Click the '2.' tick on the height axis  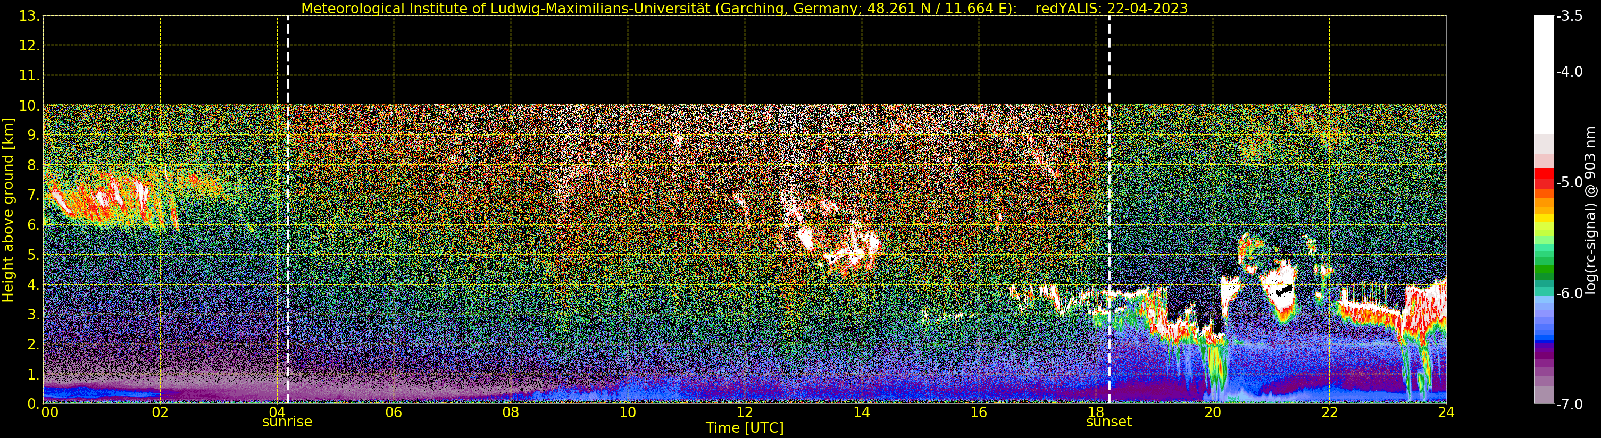pyautogui.click(x=33, y=344)
